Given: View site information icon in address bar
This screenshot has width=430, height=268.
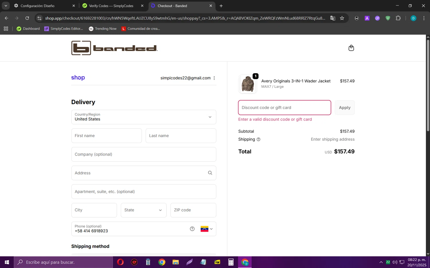Looking at the screenshot, I should (x=40, y=18).
